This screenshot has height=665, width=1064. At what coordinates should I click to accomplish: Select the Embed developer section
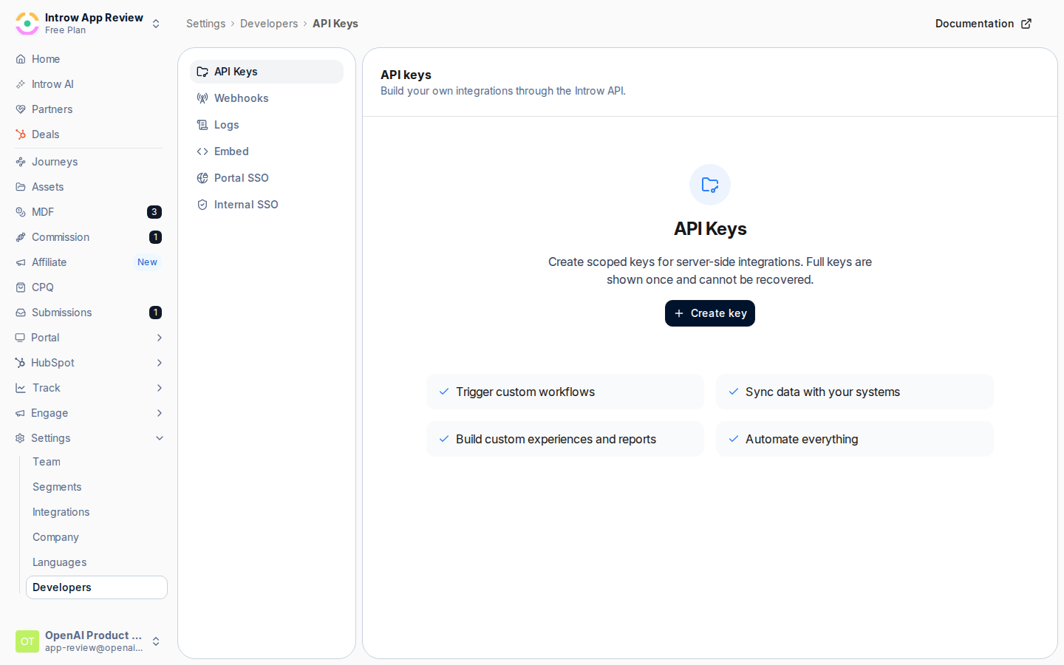(267, 151)
